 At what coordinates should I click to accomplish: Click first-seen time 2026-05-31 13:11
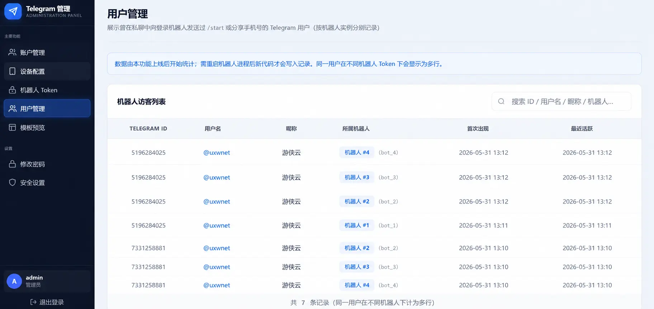coord(483,225)
